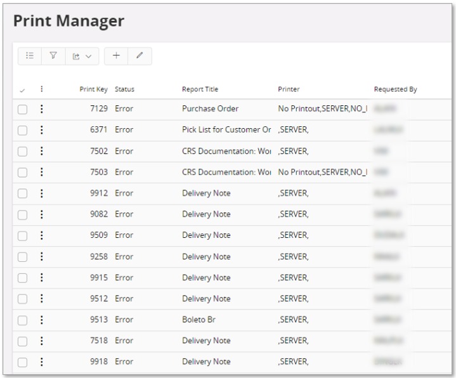
Task: Click the Status column header
Action: pyautogui.click(x=124, y=89)
